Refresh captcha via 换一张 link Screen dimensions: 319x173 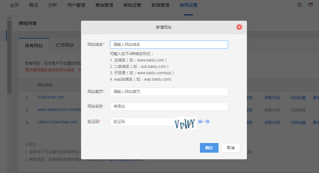(x=204, y=122)
